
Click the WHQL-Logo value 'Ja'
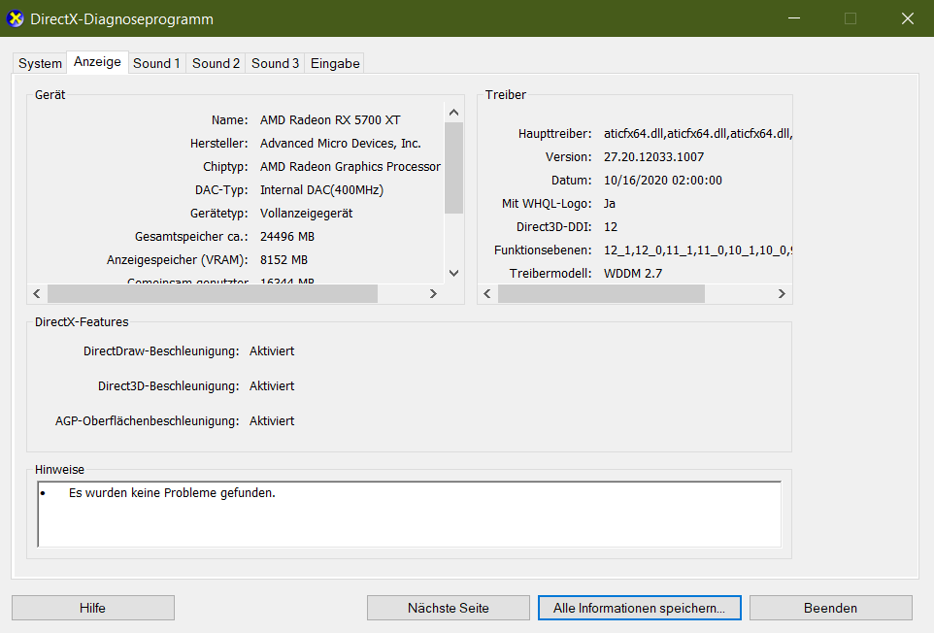click(610, 204)
